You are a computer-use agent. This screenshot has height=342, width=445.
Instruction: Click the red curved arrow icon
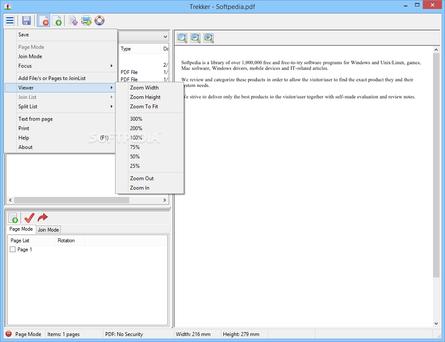click(x=42, y=218)
